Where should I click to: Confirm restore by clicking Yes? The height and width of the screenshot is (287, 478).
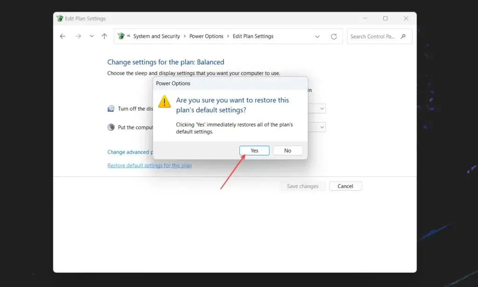pos(254,150)
